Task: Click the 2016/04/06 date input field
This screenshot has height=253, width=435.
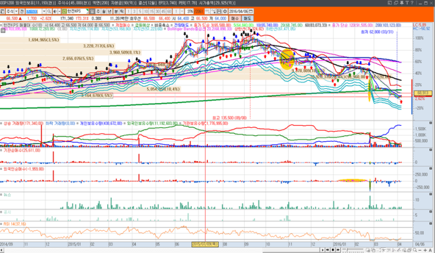Action: [x=239, y=11]
